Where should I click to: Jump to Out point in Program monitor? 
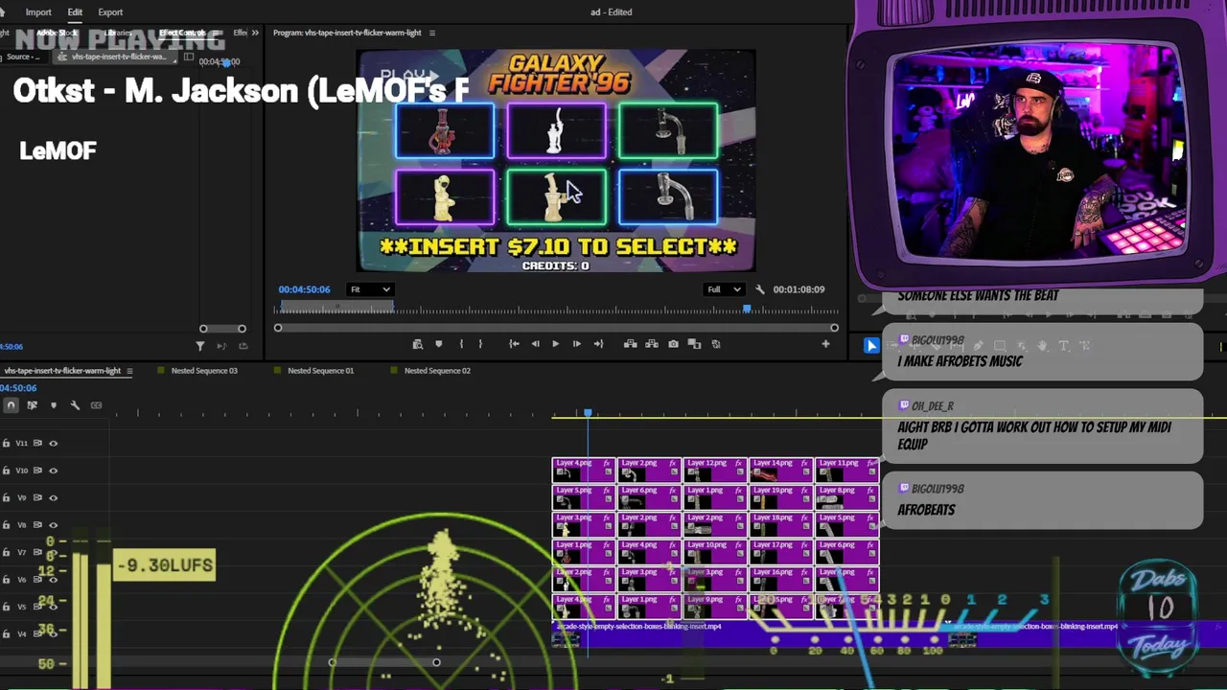[x=598, y=344]
